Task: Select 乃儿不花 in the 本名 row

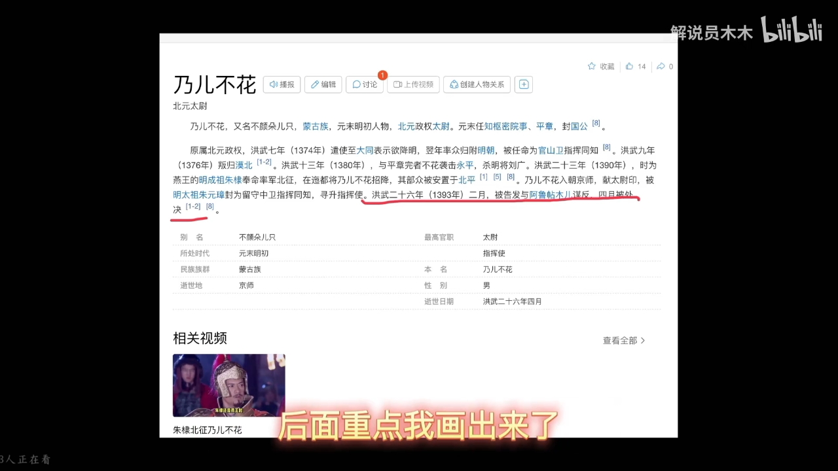Action: point(498,270)
